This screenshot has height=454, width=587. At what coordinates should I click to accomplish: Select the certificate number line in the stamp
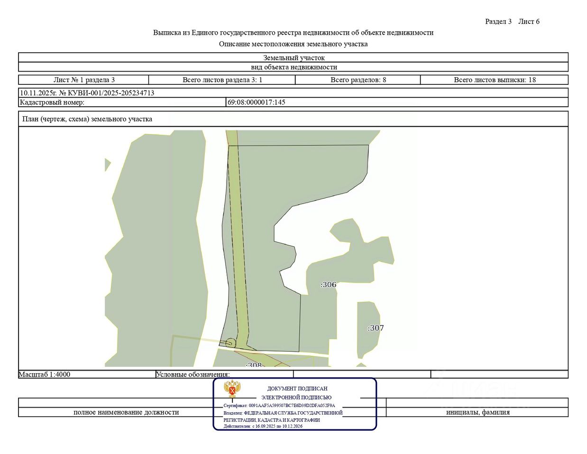tap(279, 406)
